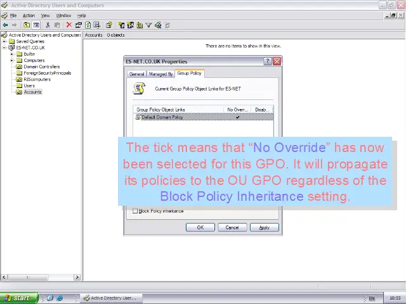406x304 pixels.
Task: Click the Disabled column header
Action: pos(262,110)
